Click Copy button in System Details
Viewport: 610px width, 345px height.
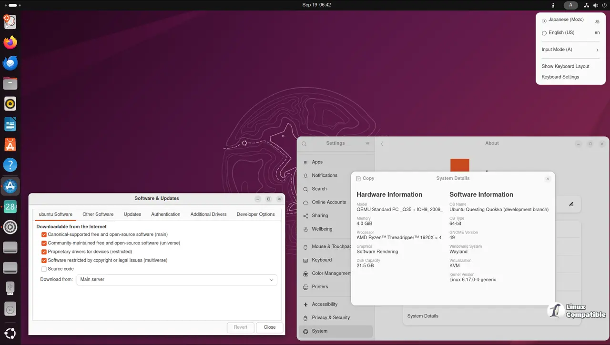pos(365,178)
